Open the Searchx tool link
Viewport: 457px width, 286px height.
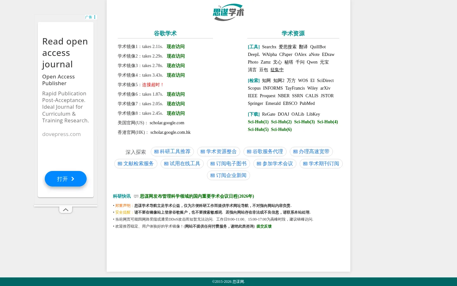click(269, 47)
